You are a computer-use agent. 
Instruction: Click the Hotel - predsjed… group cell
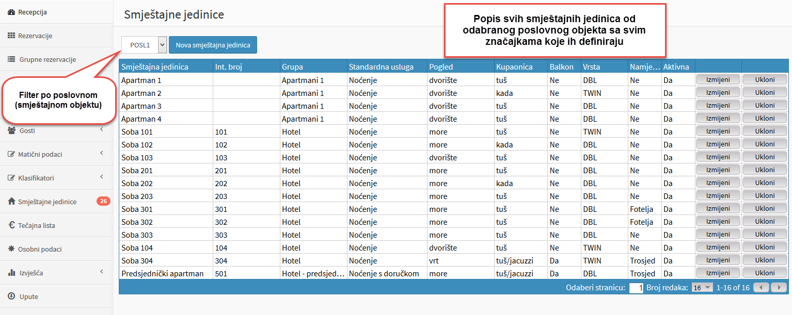point(313,273)
